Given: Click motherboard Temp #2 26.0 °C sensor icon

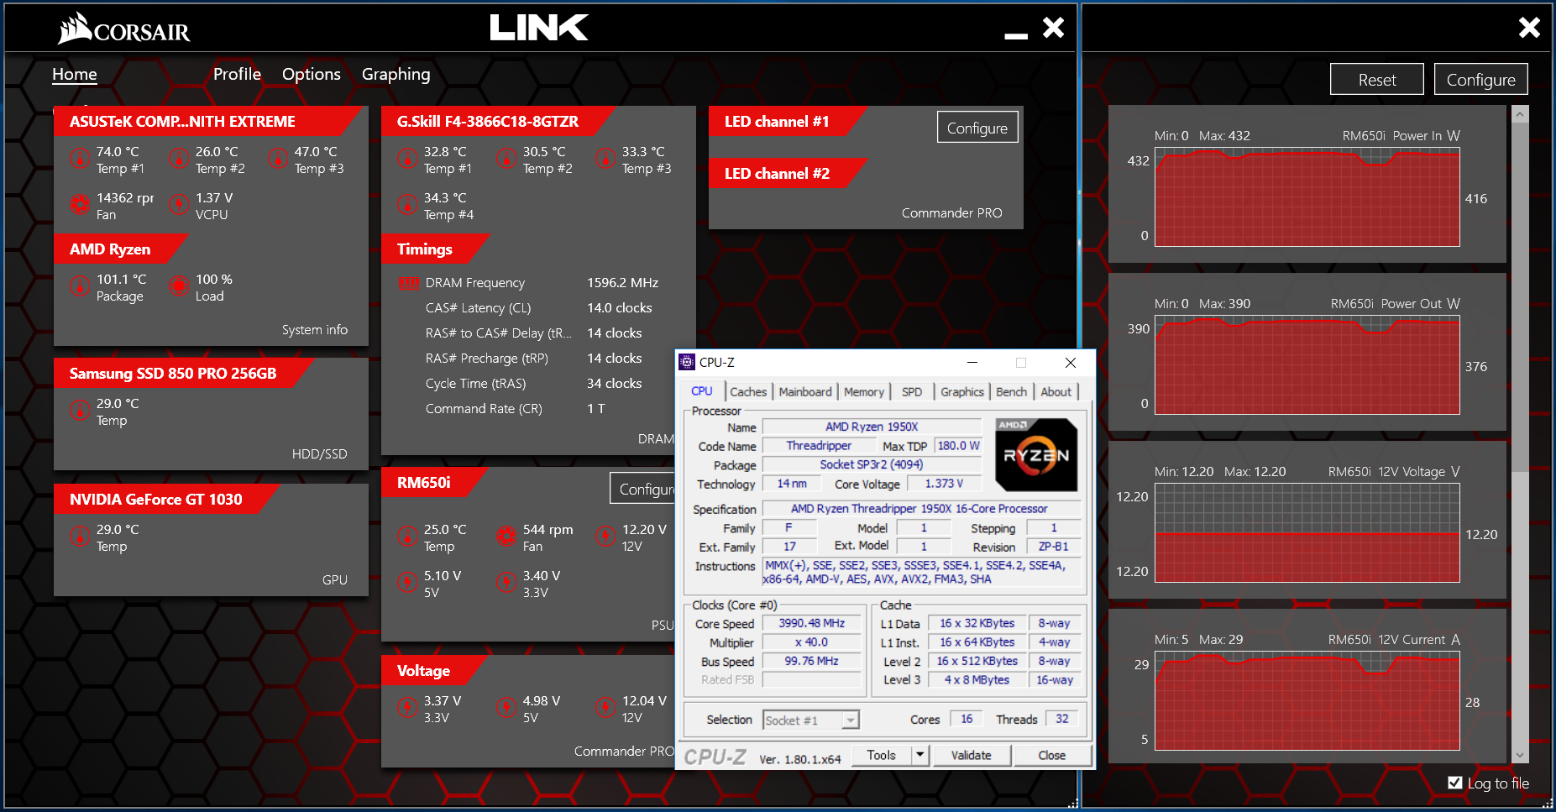Looking at the screenshot, I should click(179, 159).
